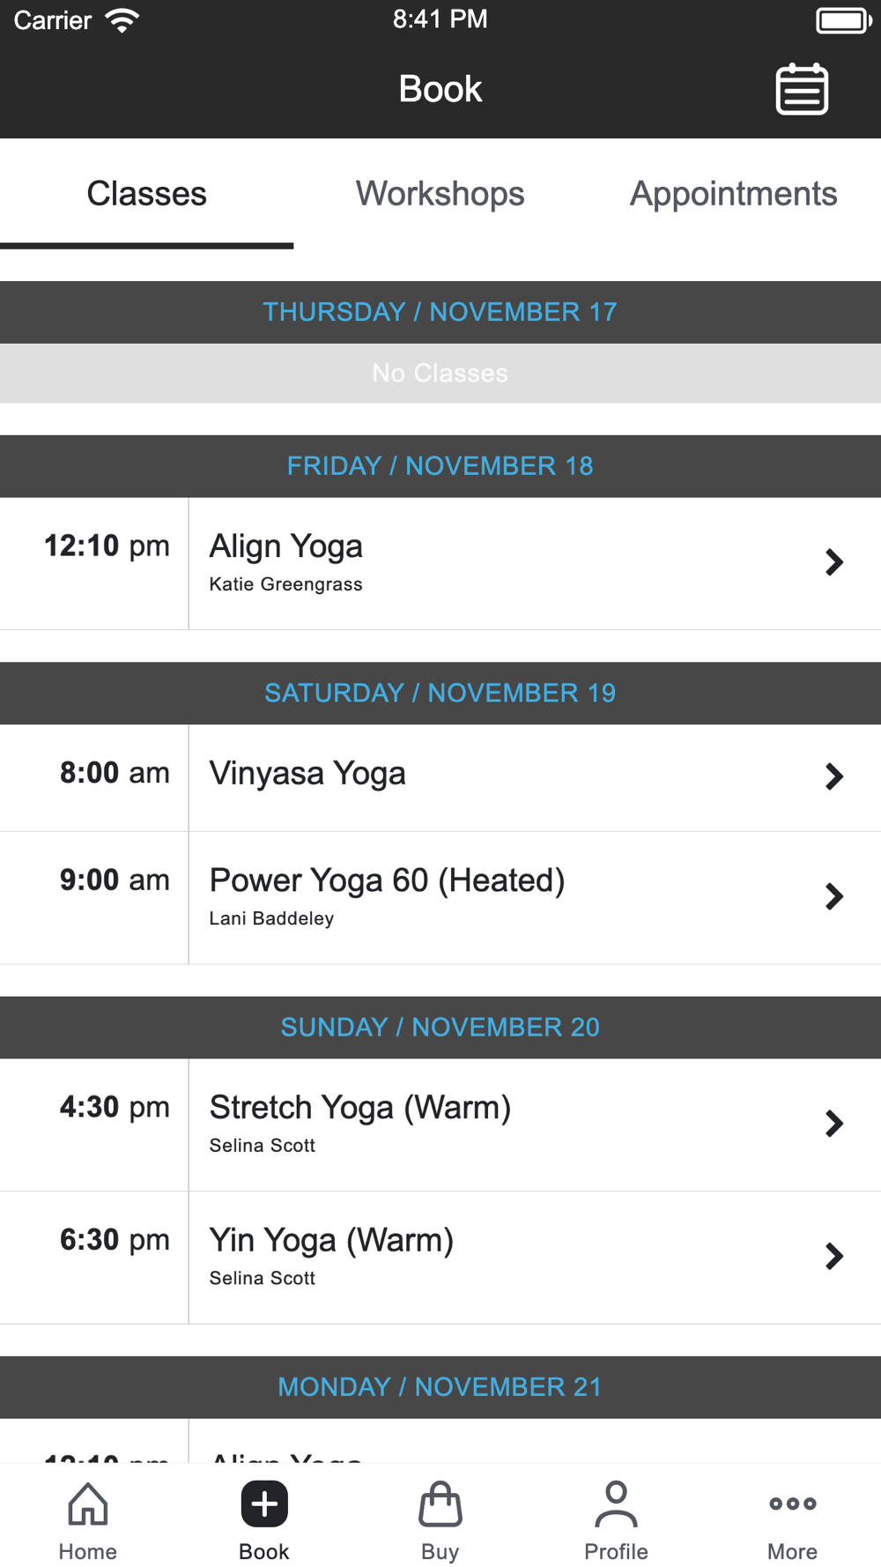The height and width of the screenshot is (1567, 881).
Task: Tap the Home icon in bottom bar
Action: pos(88,1504)
